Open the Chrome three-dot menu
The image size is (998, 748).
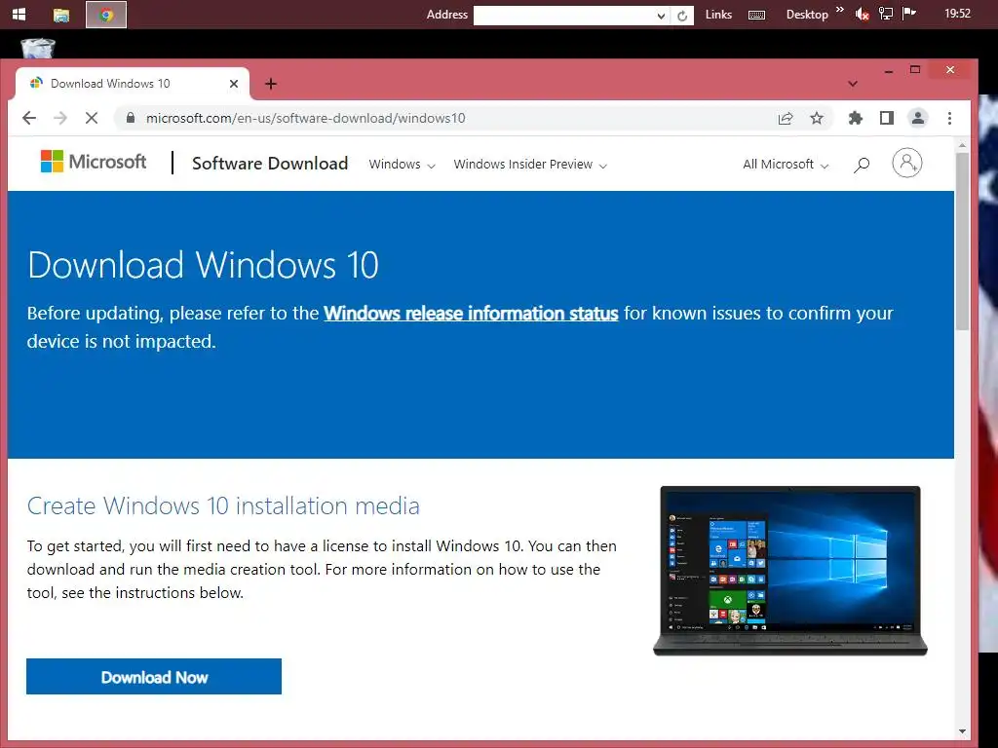tap(949, 118)
